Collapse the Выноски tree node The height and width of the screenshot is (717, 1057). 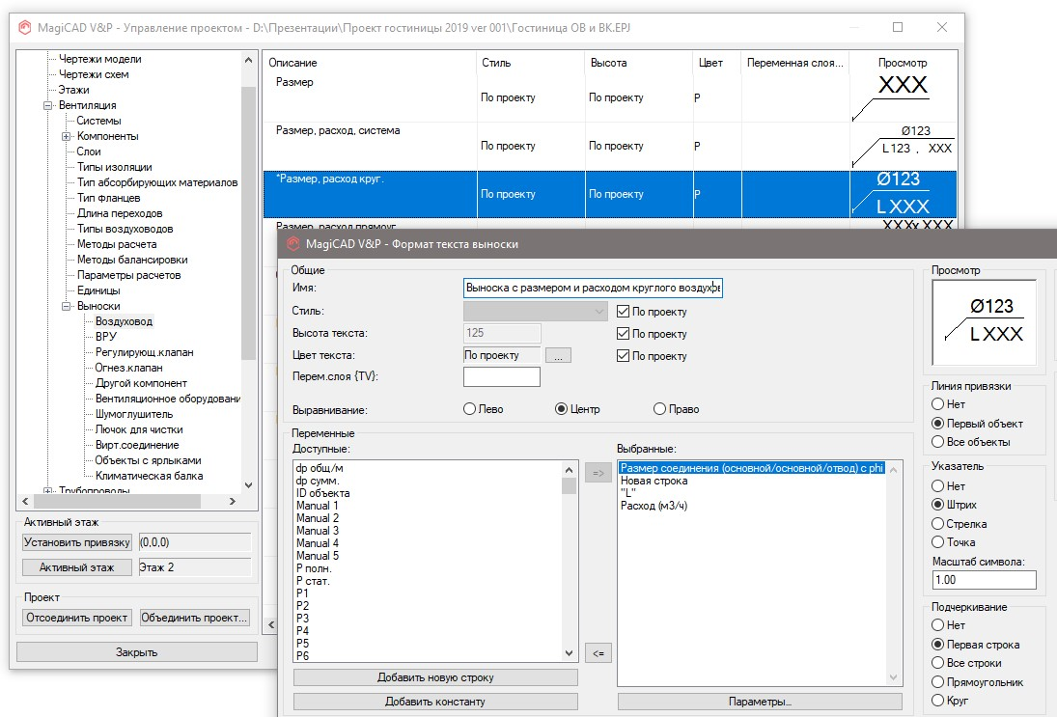point(67,306)
